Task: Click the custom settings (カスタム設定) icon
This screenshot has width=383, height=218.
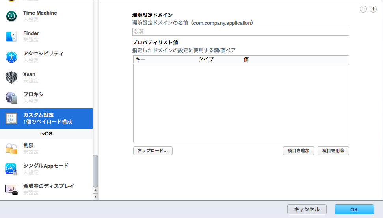Action: pos(11,118)
